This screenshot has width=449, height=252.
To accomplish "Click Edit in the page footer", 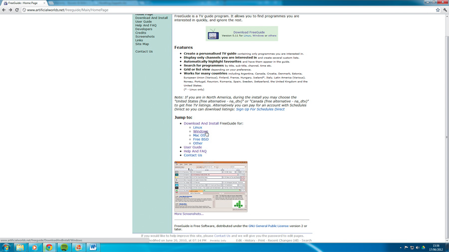I will (239, 240).
